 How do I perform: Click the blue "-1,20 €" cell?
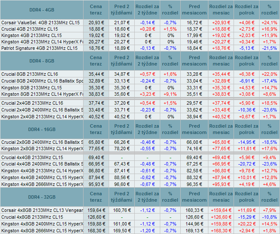[x=147, y=231]
